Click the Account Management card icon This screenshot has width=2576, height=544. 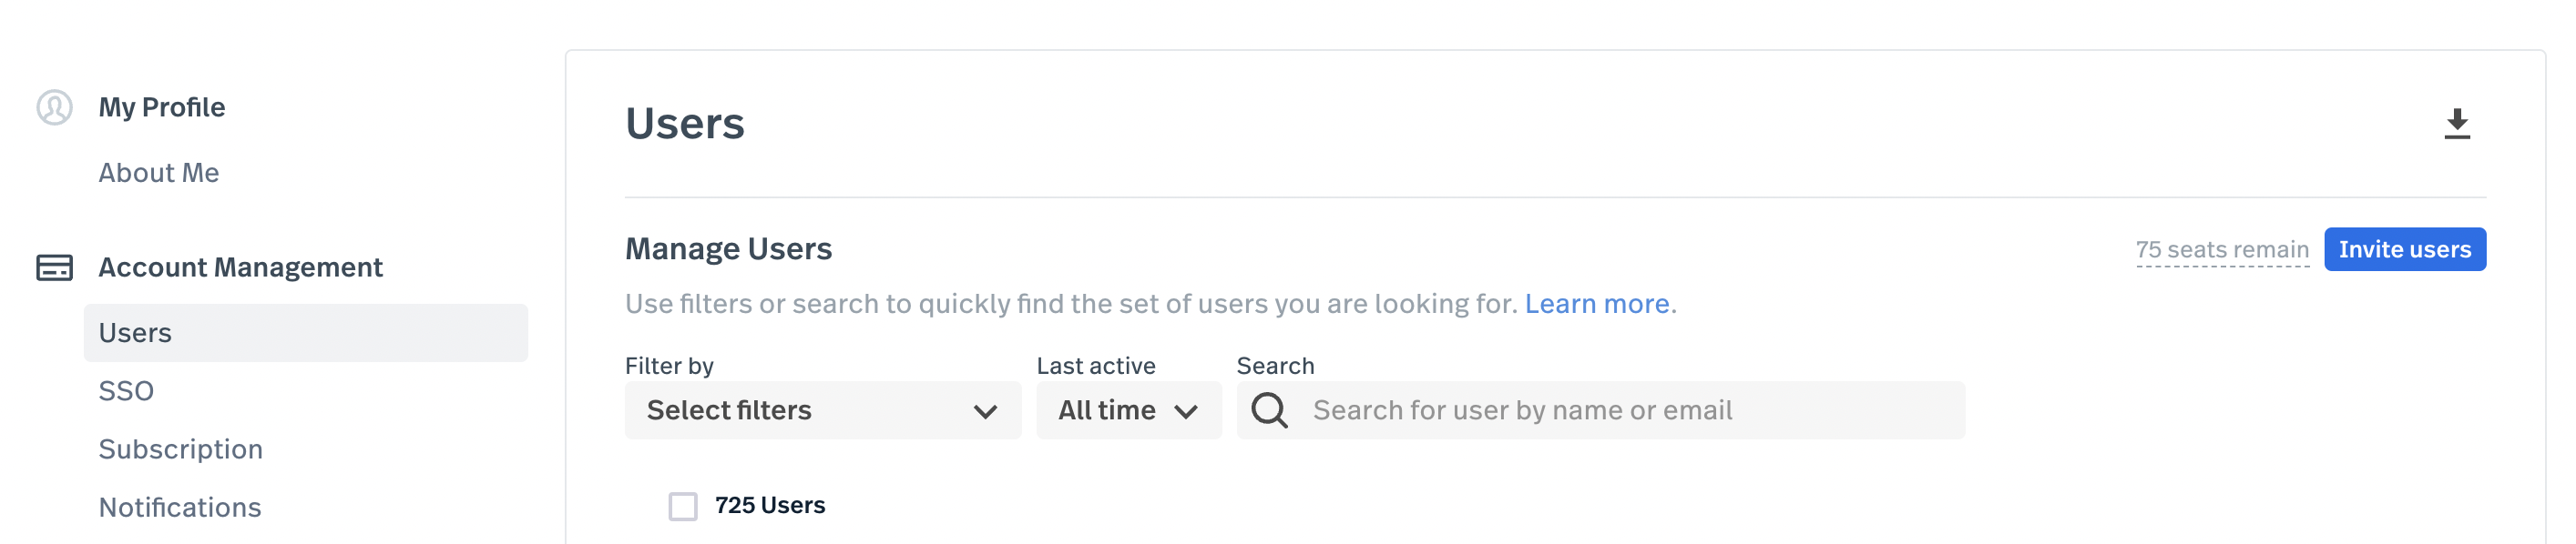pyautogui.click(x=54, y=267)
